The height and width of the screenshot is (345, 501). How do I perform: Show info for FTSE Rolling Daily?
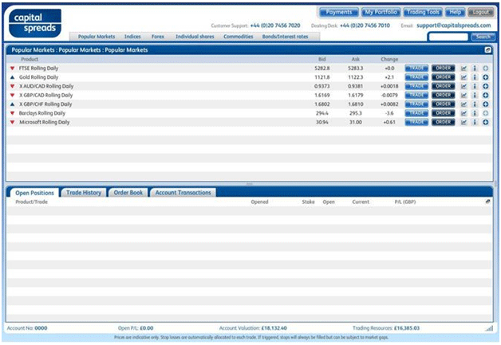[x=475, y=69]
